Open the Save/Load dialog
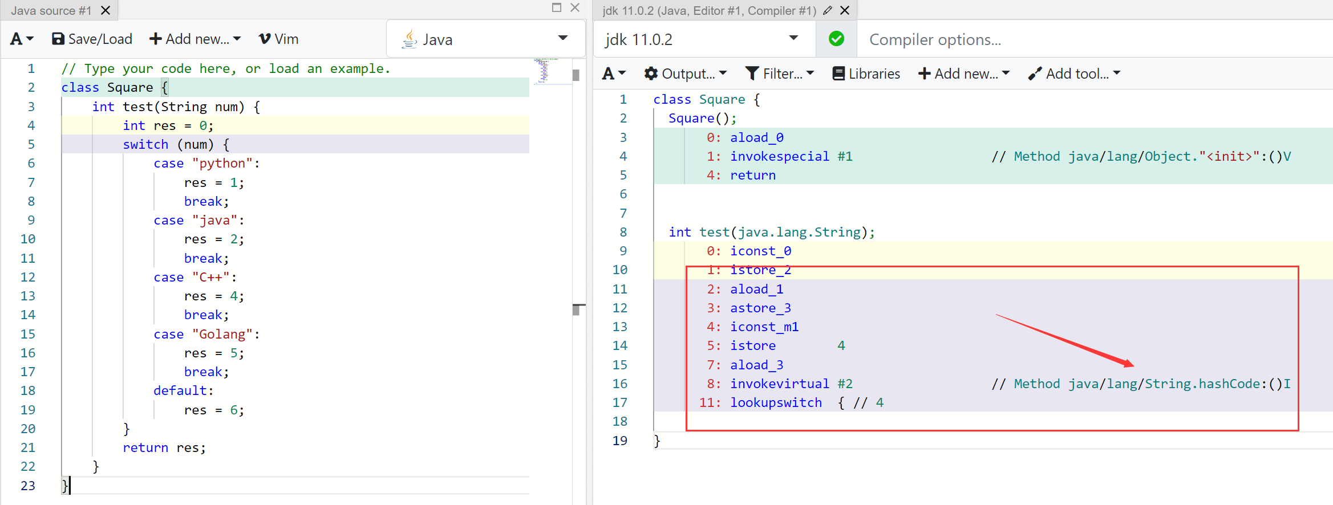 [x=92, y=39]
